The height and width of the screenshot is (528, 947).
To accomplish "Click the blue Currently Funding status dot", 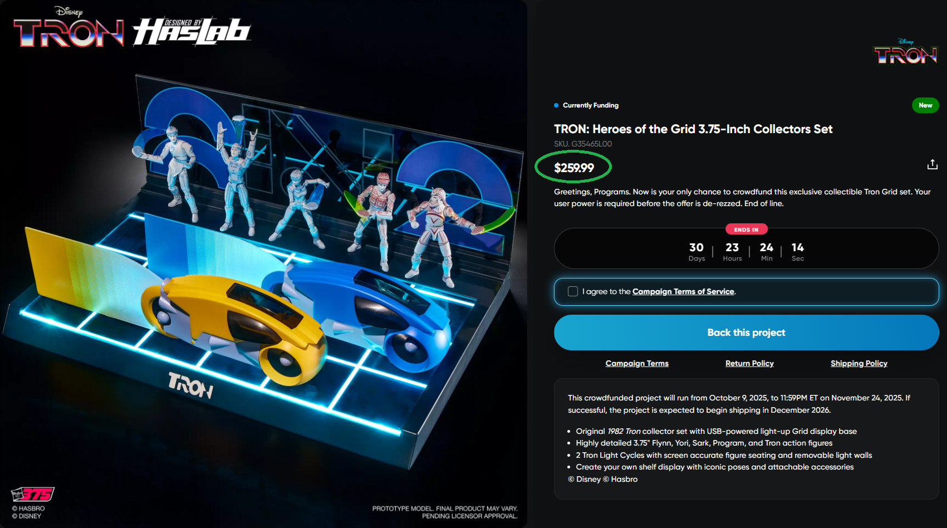I will point(556,105).
